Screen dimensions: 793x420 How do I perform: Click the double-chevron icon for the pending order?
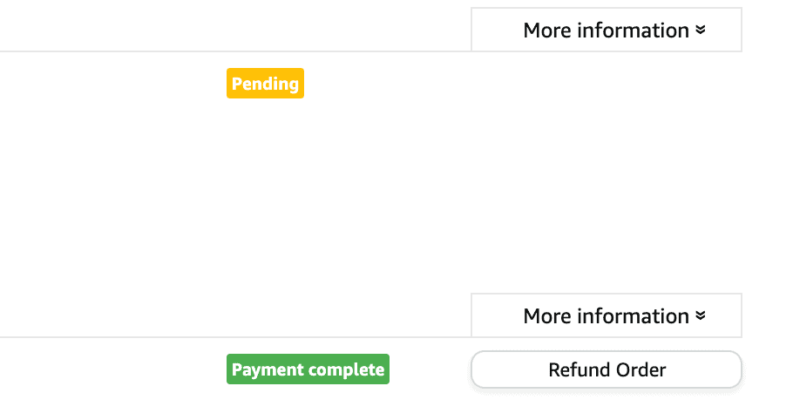(x=700, y=30)
